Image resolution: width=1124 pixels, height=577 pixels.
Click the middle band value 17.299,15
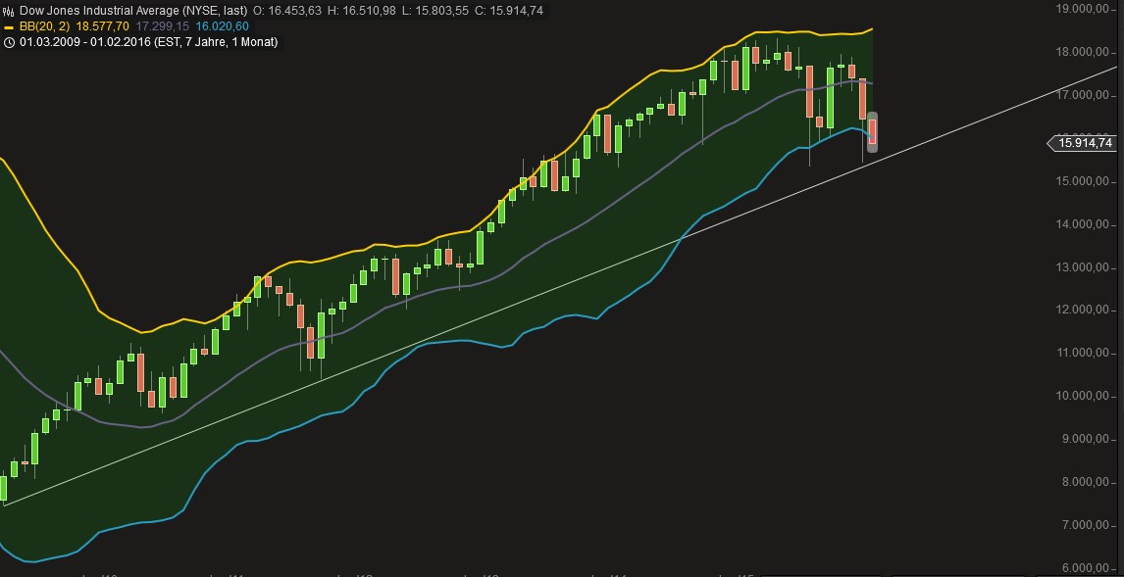tap(165, 25)
